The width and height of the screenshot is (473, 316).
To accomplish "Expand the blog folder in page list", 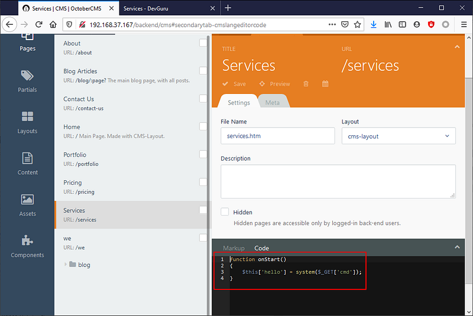I will (x=66, y=265).
